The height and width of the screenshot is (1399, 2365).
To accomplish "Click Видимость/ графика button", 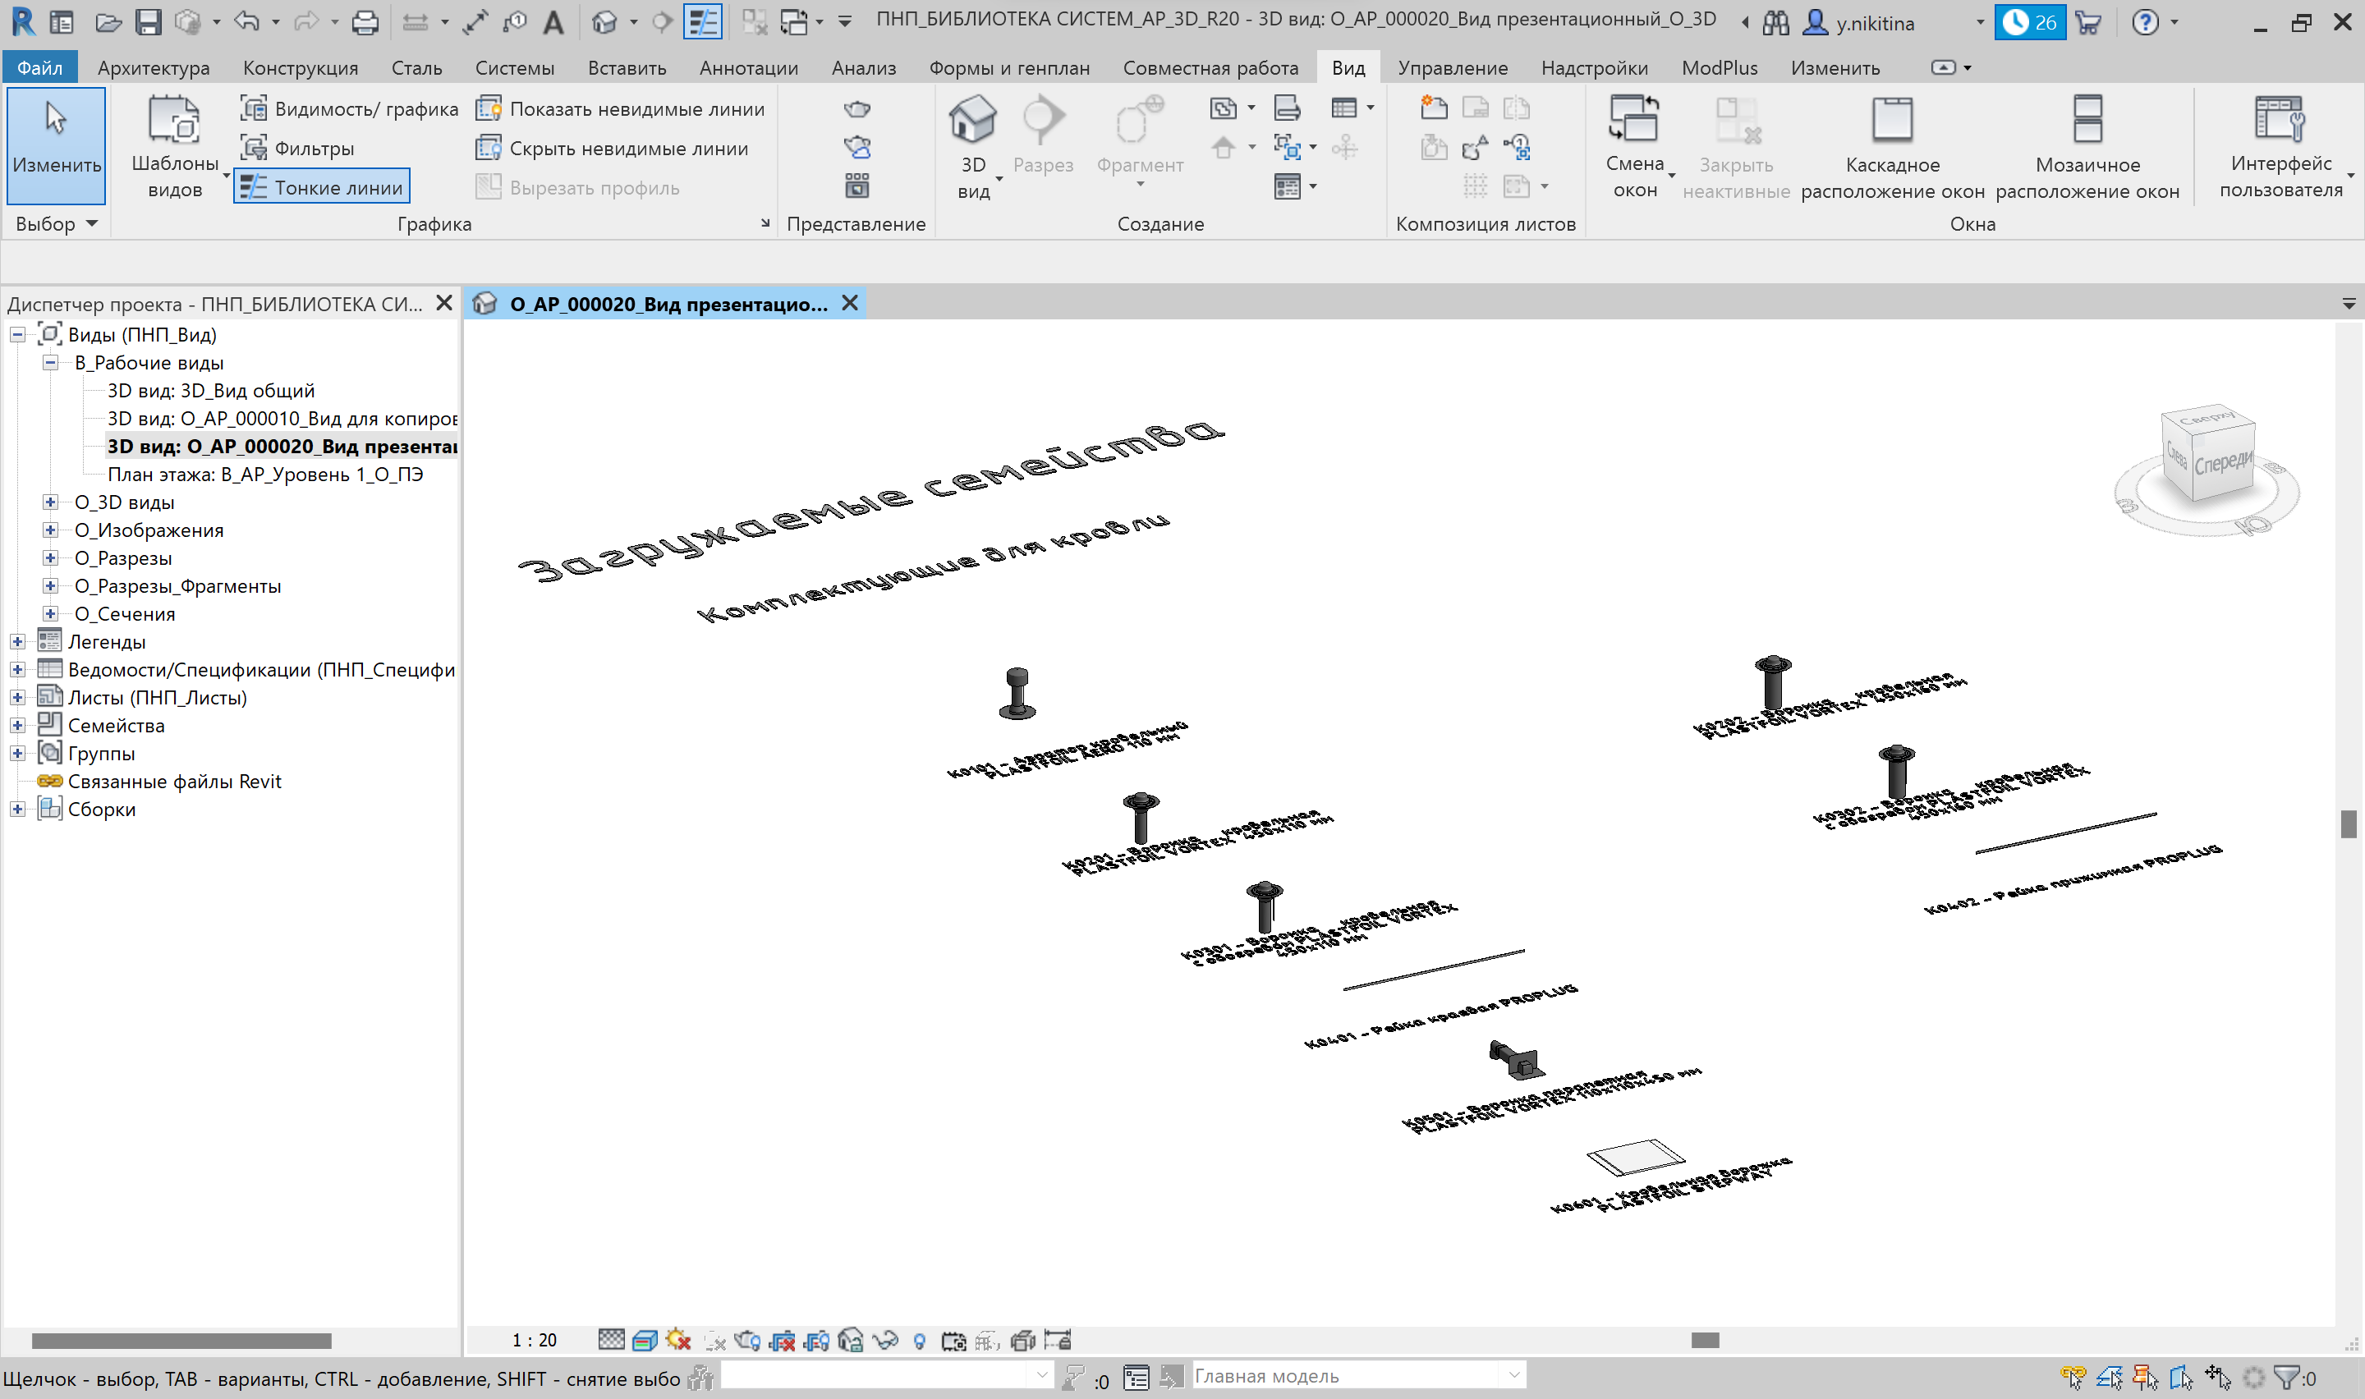I will 349,108.
